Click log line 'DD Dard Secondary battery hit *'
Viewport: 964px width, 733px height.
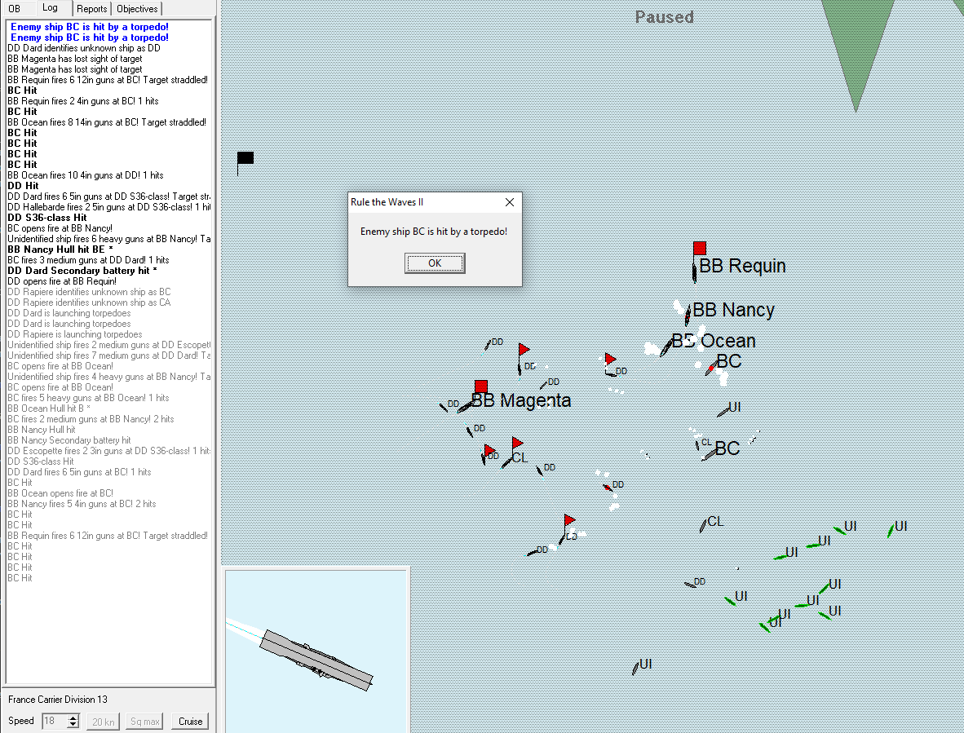[82, 271]
